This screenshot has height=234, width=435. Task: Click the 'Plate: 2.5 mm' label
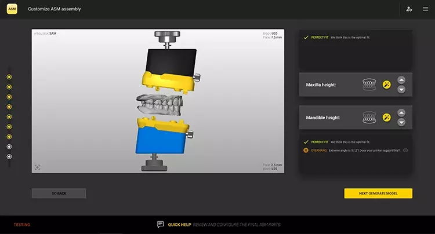[272, 165]
